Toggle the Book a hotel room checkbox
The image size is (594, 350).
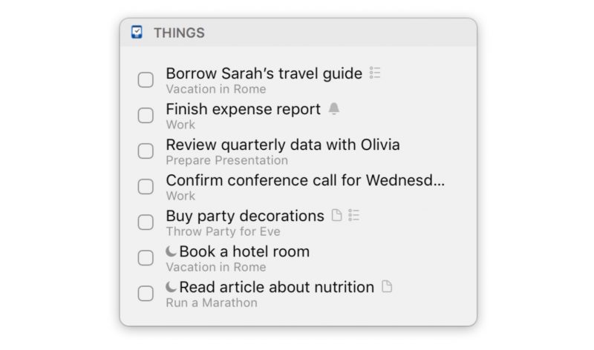tap(146, 257)
